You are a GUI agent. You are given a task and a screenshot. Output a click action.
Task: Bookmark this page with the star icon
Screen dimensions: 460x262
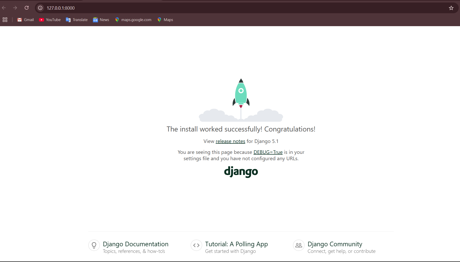click(x=451, y=8)
